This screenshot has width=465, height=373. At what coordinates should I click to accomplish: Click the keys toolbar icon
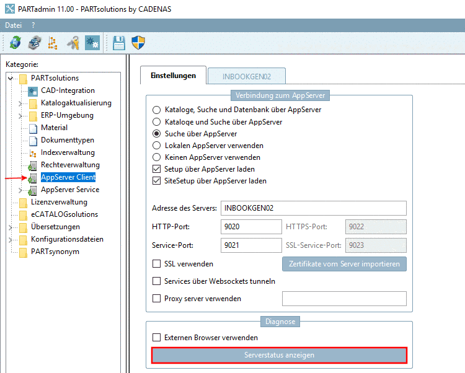(x=73, y=43)
